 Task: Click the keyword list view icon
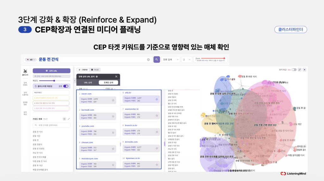64,119
